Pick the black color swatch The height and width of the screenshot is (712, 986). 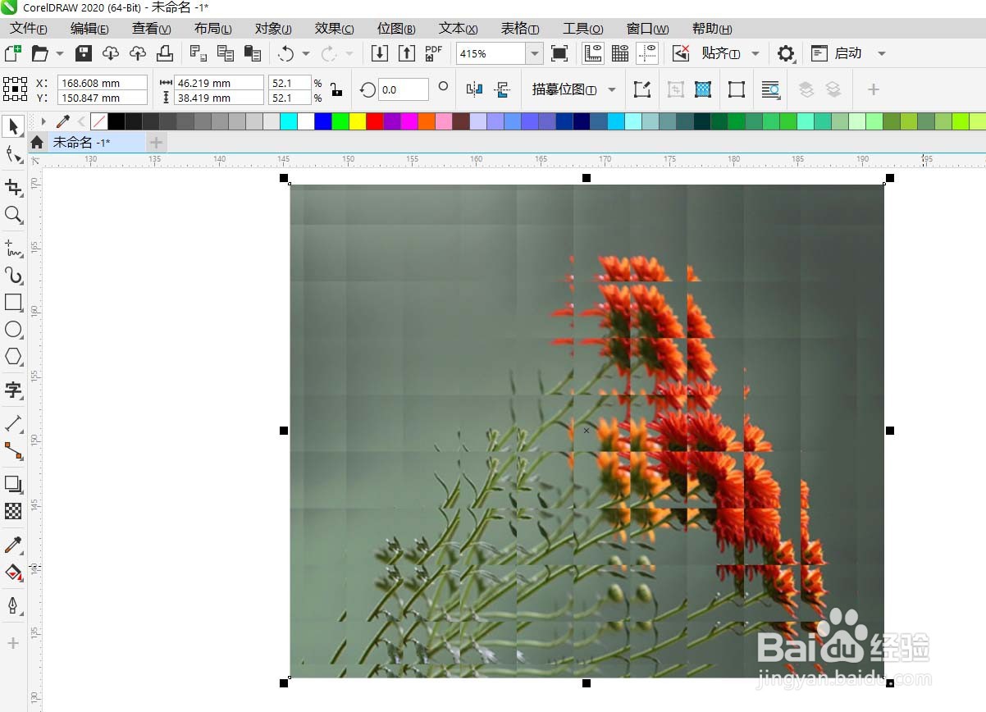(116, 121)
